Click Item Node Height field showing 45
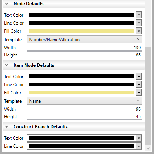The height and width of the screenshot is (154, 154). 84,116
